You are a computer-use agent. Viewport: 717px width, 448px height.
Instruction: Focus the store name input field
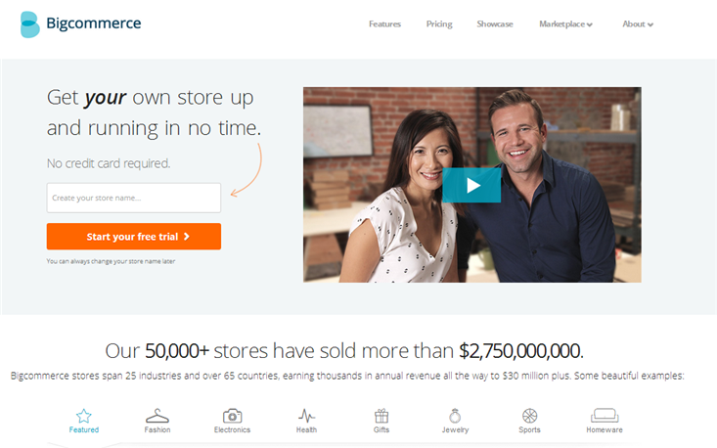(134, 198)
